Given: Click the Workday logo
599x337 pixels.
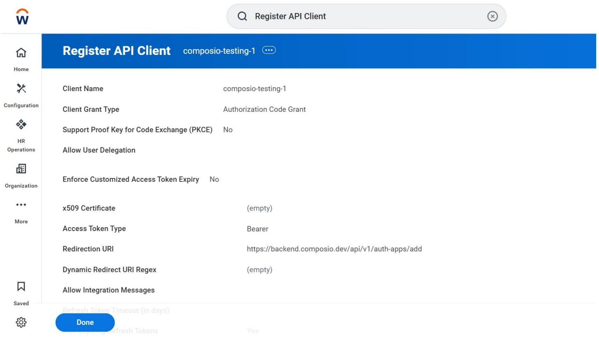Looking at the screenshot, I should point(22,16).
